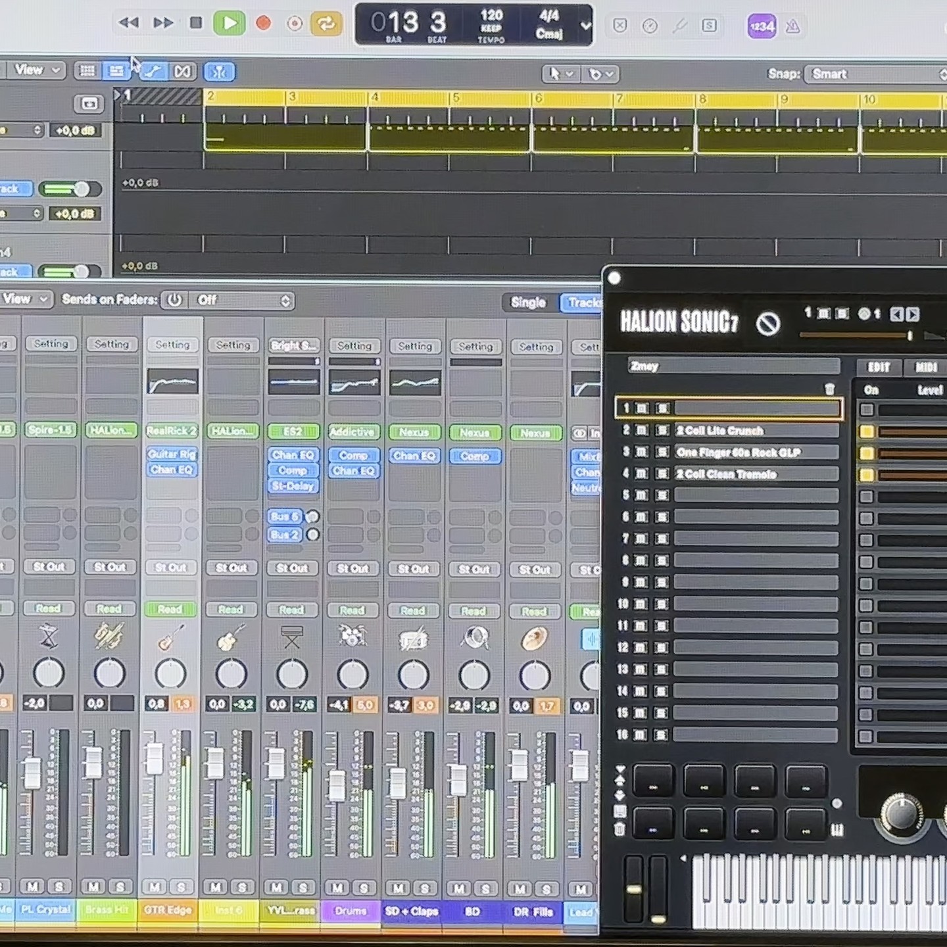Image resolution: width=947 pixels, height=947 pixels.
Task: Click the track icon on the BD strip
Action: pyautogui.click(x=474, y=637)
